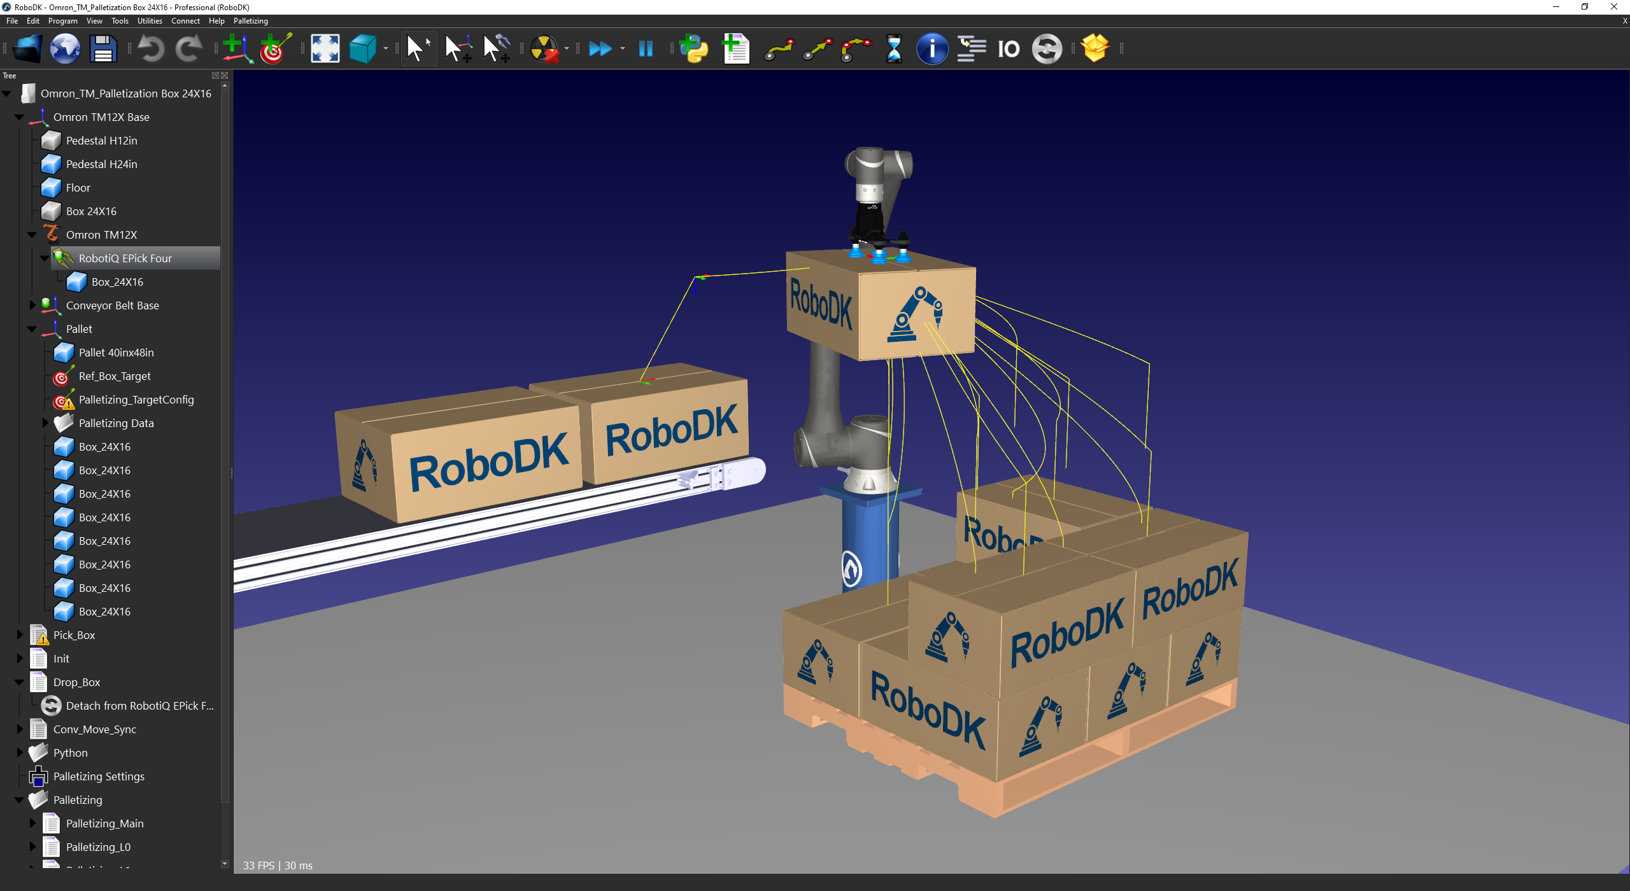
Task: Click the tree panel float/undock button
Action: pyautogui.click(x=215, y=75)
